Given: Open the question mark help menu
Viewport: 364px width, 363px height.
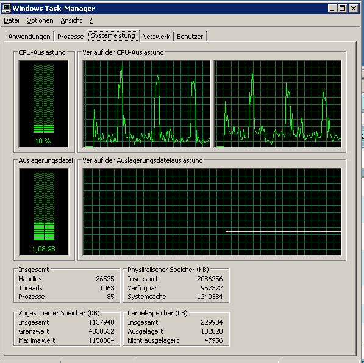Looking at the screenshot, I should tap(91, 20).
